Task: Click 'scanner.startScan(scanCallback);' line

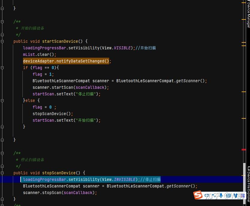Action: click(71, 87)
